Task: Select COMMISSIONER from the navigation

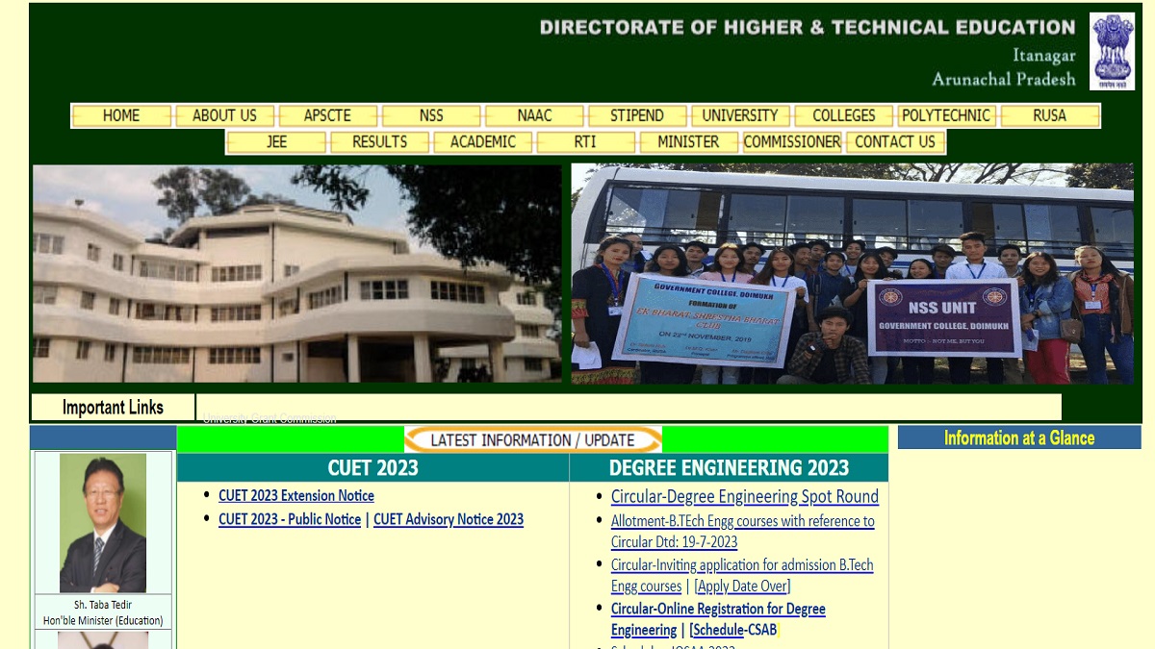Action: click(x=792, y=142)
